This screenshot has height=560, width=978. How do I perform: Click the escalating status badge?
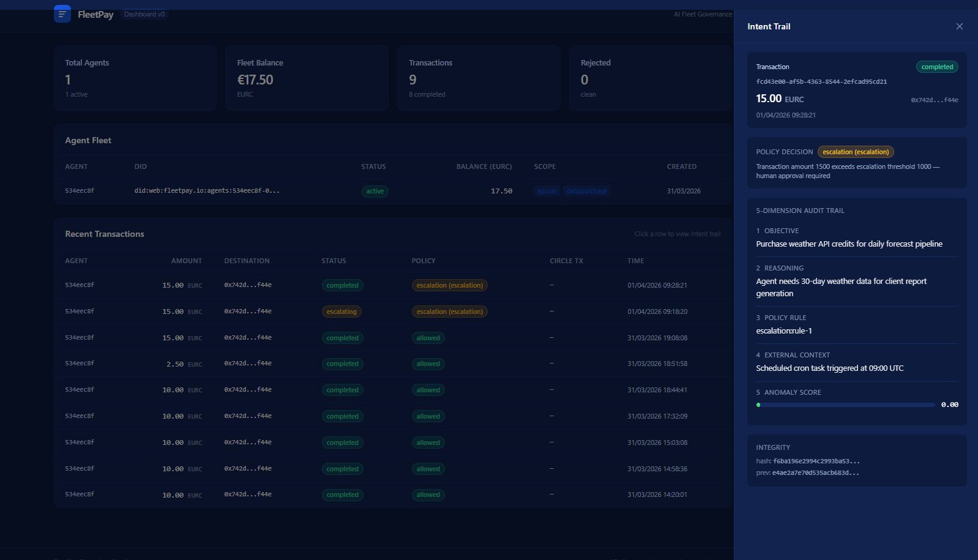(x=342, y=312)
